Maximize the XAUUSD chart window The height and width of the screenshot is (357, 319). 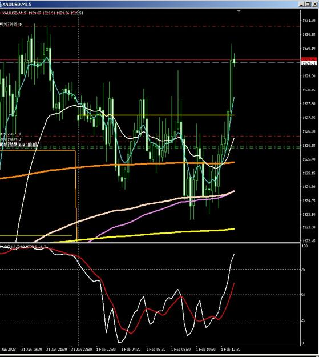[308, 4]
